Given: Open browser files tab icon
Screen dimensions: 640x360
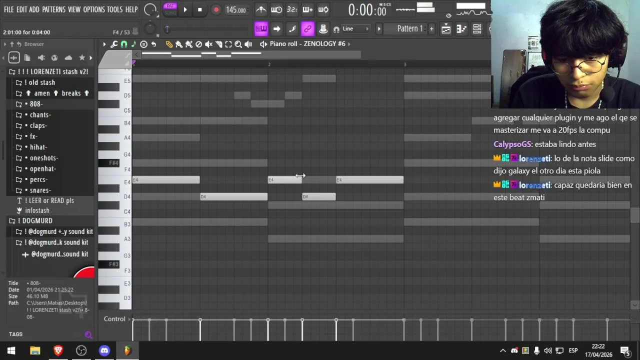Looking at the screenshot, I should tap(27, 57).
